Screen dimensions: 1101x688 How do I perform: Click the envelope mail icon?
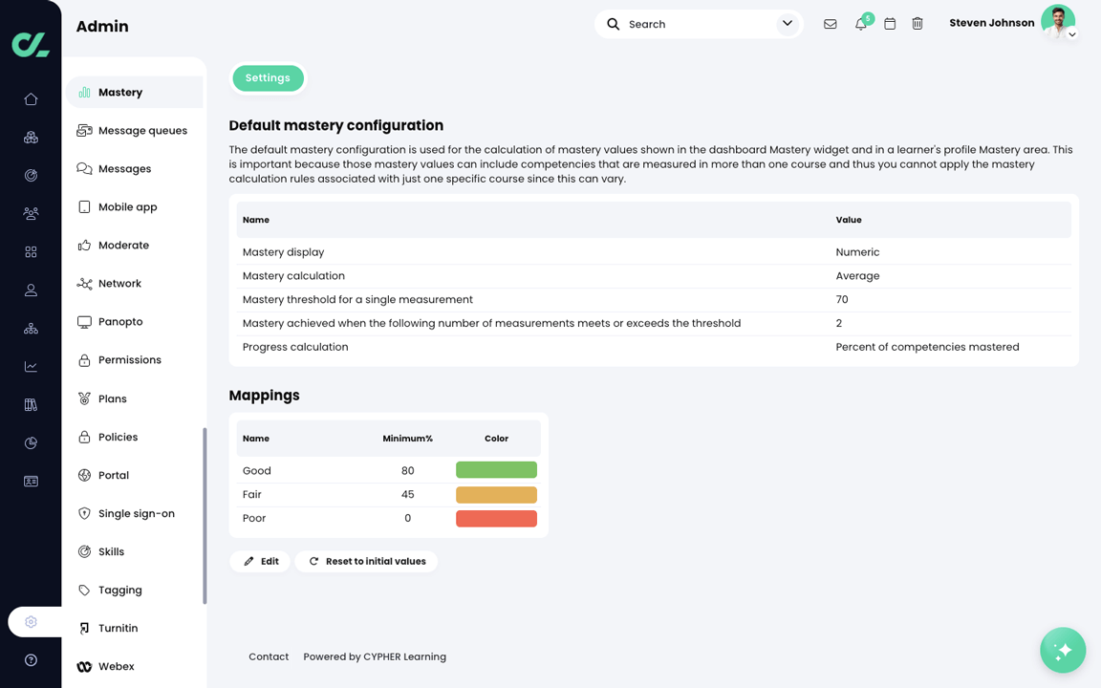[831, 23]
